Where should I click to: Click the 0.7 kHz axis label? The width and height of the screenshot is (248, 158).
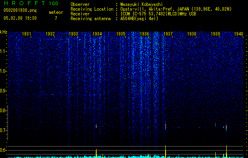tap(3, 130)
